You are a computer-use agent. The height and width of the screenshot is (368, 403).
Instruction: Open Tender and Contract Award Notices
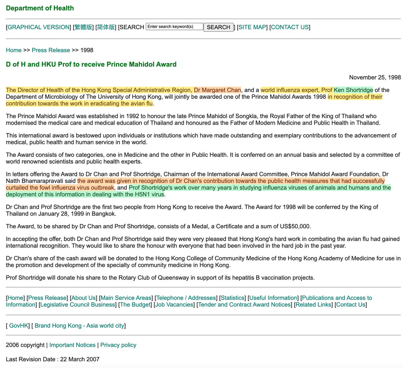tap(244, 305)
